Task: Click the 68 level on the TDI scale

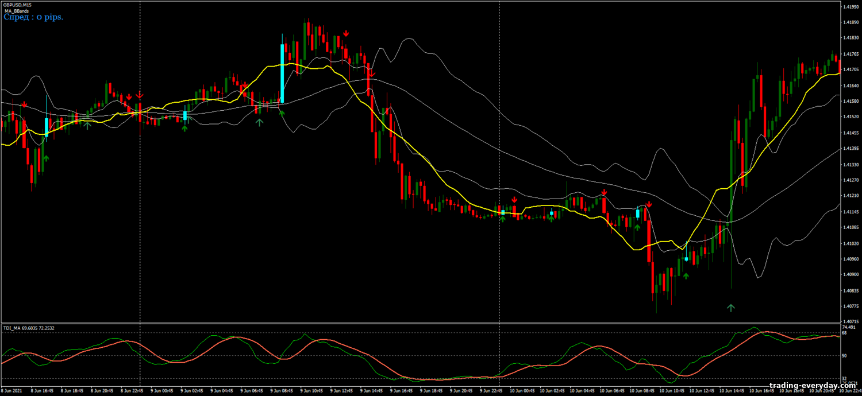Action: [x=844, y=332]
